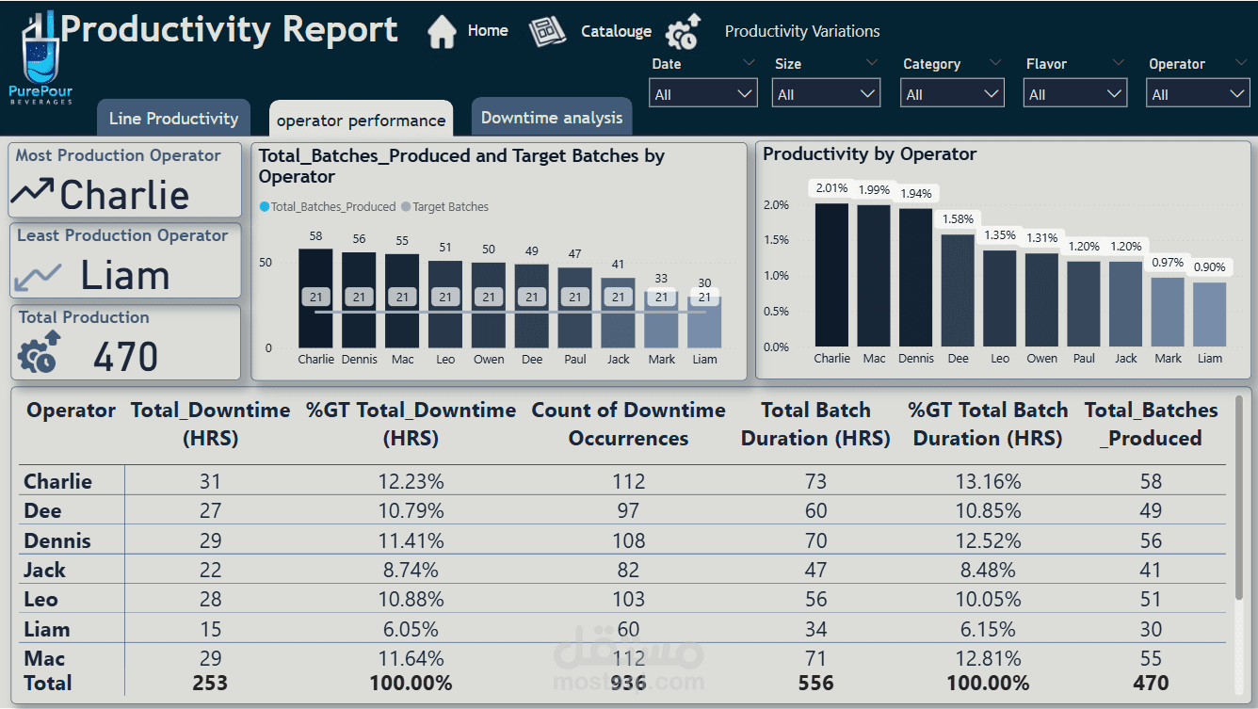
Task: Open the Category filter dropdown
Action: [953, 94]
